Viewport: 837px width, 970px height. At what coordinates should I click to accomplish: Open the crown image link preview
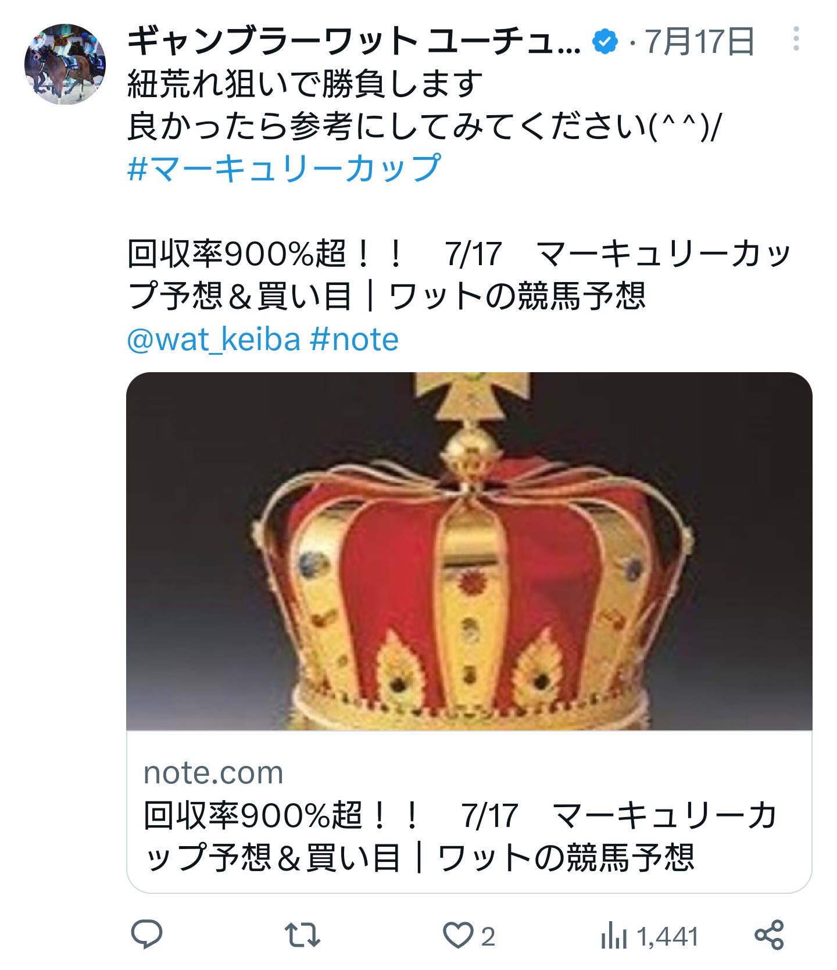[469, 551]
